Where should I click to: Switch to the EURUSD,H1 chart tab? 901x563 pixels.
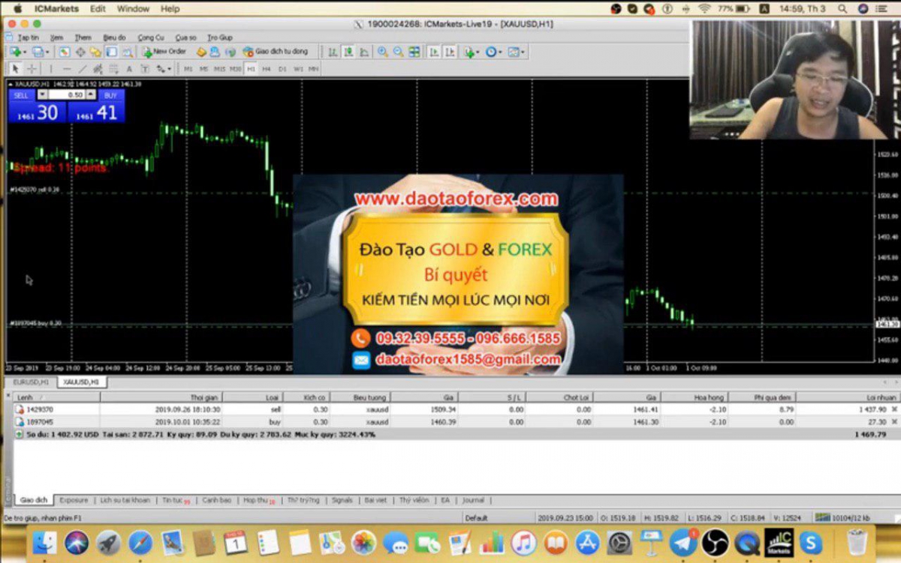click(31, 382)
